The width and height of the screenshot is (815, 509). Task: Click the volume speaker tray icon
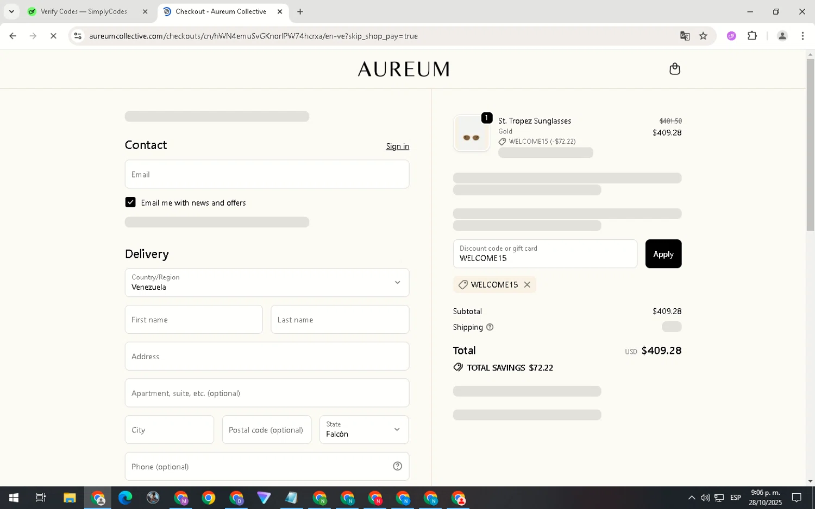(705, 498)
